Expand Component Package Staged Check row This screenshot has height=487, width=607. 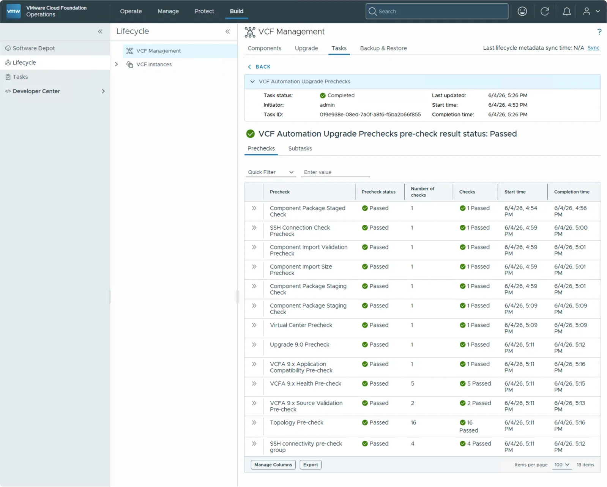tap(254, 208)
